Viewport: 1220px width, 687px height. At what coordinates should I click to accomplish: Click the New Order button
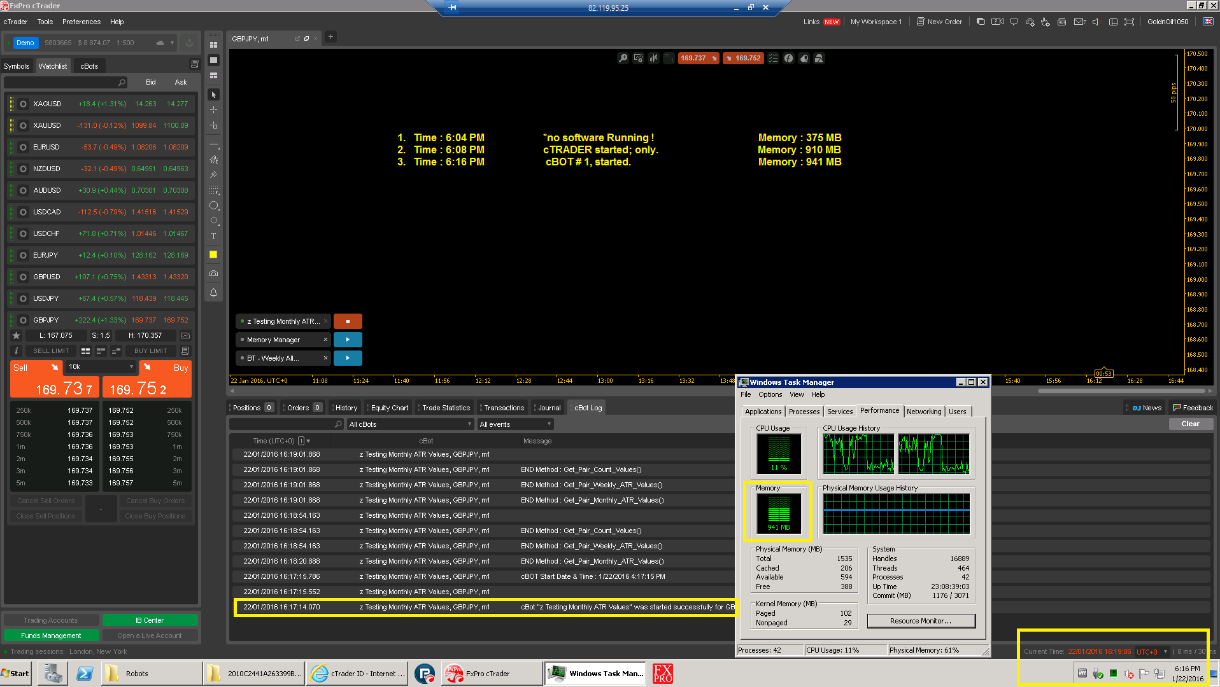point(939,22)
